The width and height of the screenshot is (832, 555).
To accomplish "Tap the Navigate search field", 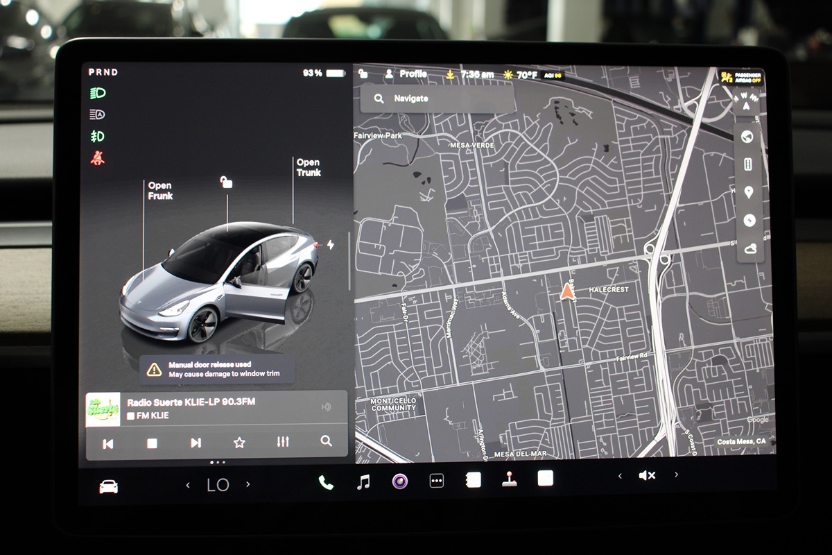I will click(437, 99).
